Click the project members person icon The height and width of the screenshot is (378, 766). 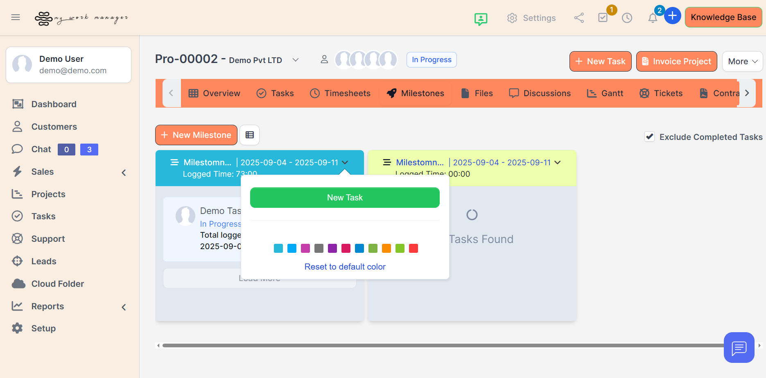coord(324,59)
